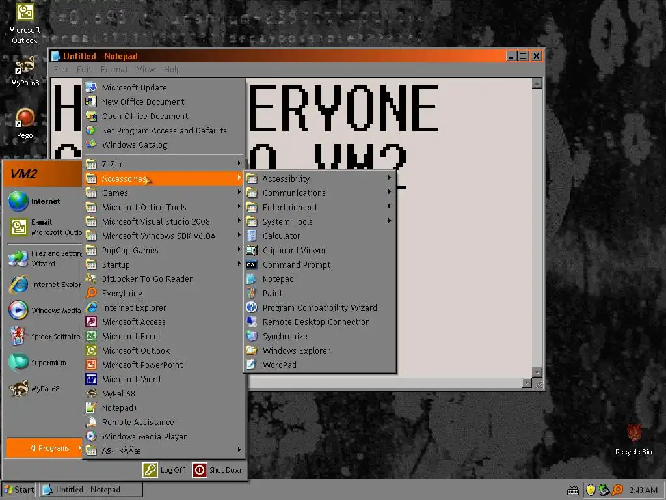Viewport: 666px width, 500px height.
Task: Expand Communications submenu
Action: pyautogui.click(x=319, y=193)
